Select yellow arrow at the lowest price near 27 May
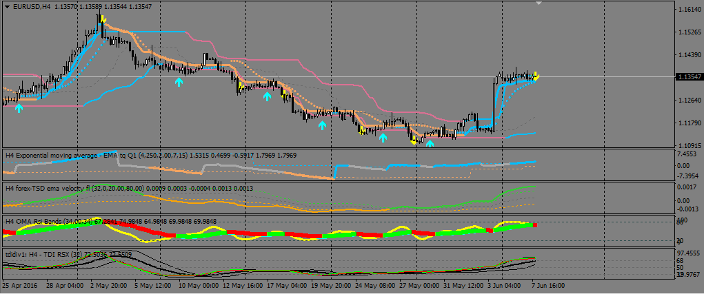 pos(414,142)
